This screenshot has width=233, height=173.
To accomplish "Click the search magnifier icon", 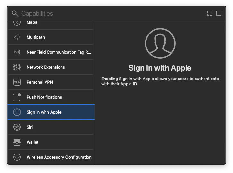I will [x=15, y=14].
